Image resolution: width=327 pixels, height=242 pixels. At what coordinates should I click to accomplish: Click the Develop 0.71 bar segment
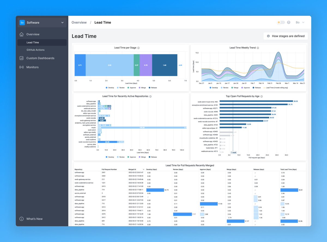point(80,65)
